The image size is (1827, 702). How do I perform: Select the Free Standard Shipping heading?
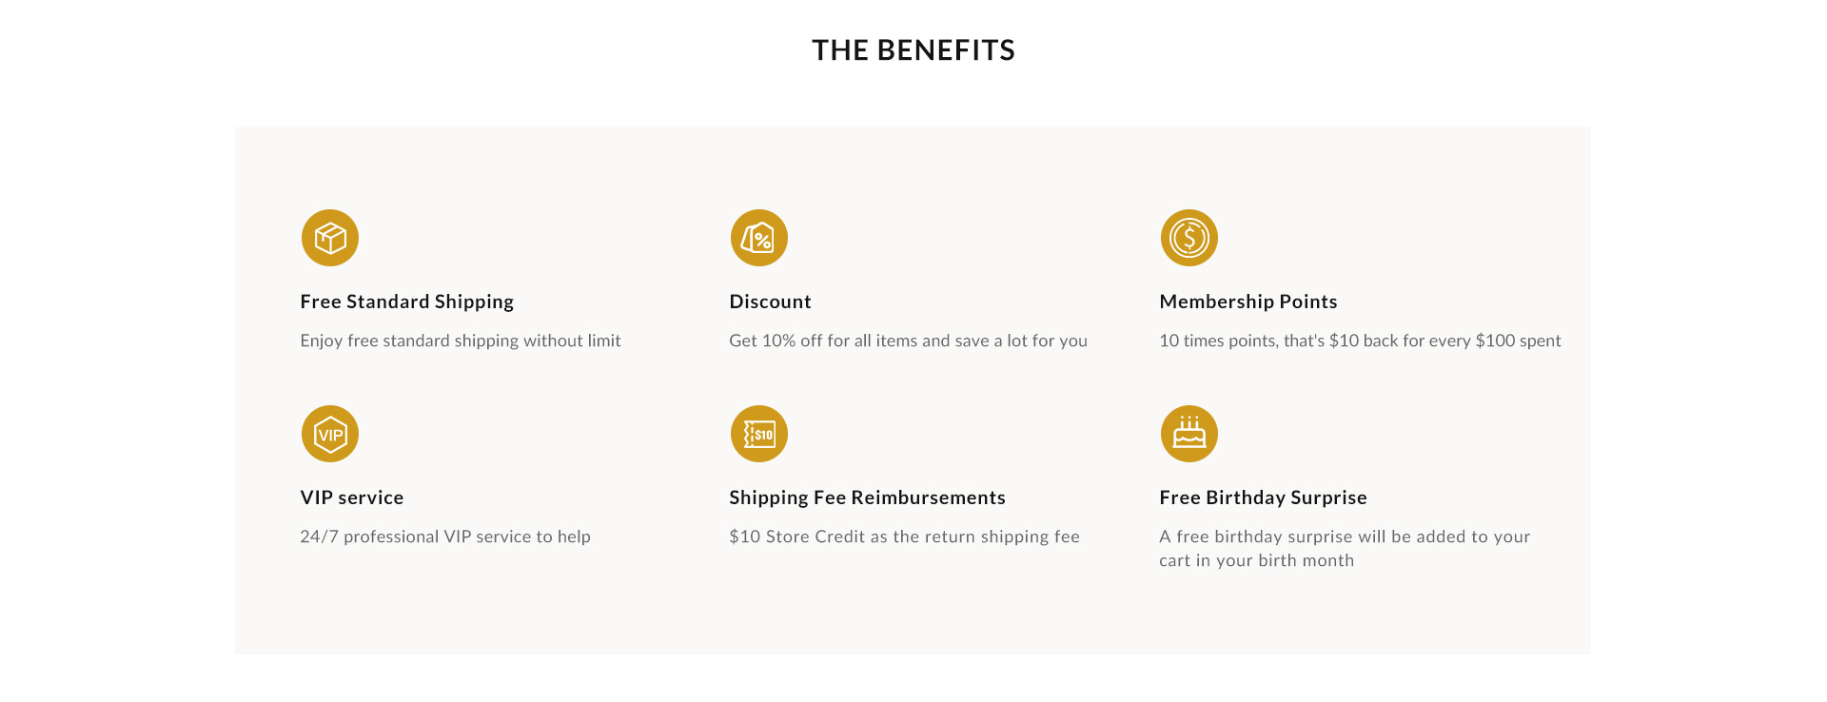407,302
